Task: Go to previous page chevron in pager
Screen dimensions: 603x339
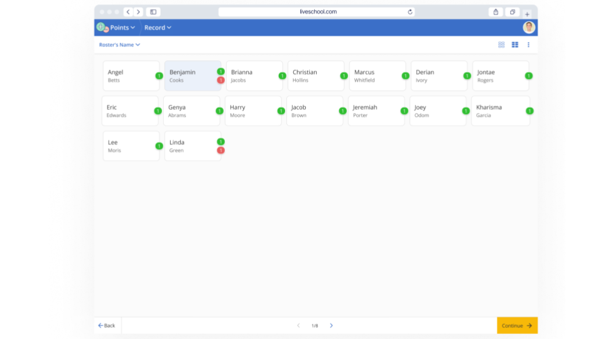Action: (x=298, y=326)
